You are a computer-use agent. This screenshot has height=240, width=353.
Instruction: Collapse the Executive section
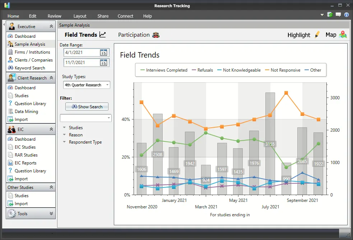(x=51, y=26)
